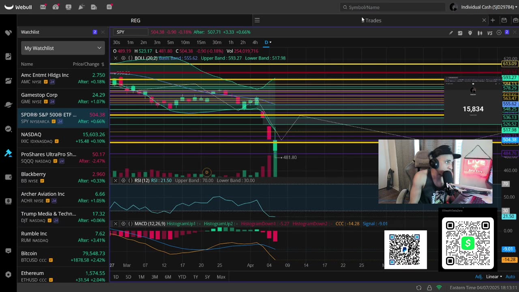Open the Individual Cash account dropdown
519x292 pixels.
pos(489,7)
